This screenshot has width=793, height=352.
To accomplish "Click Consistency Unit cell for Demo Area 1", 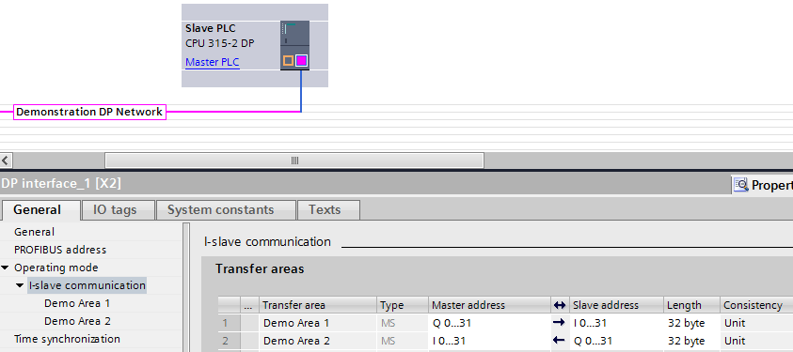I will pyautogui.click(x=756, y=323).
